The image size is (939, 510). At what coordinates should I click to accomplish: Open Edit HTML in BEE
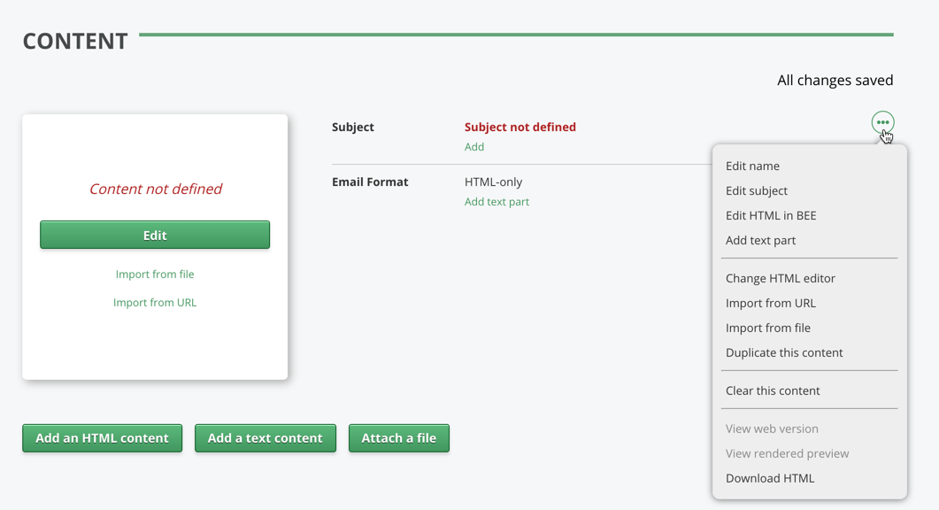[x=771, y=215]
